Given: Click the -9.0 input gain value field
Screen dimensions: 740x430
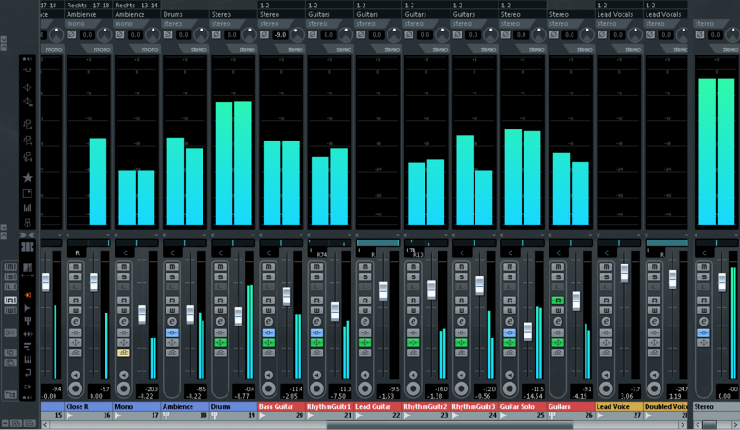Looking at the screenshot, I should 279,35.
